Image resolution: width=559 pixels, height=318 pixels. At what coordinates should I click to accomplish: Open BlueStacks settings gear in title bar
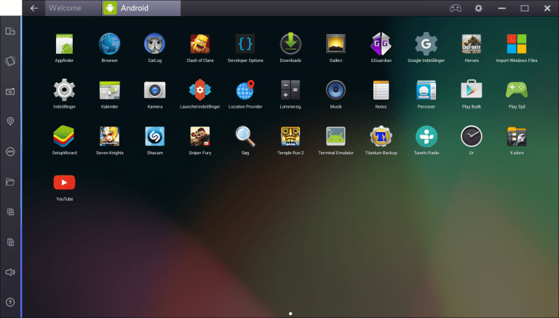(x=478, y=8)
